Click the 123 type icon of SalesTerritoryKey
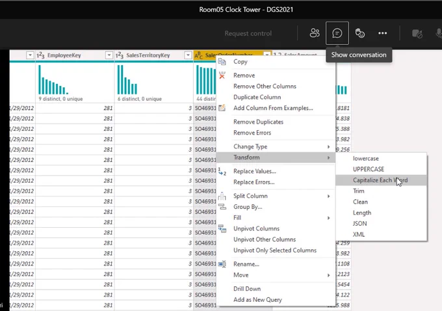The width and height of the screenshot is (442, 311). (120, 55)
